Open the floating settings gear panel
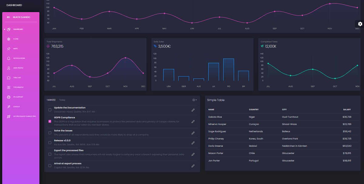Screen dimensions: 364x184 point(360,24)
